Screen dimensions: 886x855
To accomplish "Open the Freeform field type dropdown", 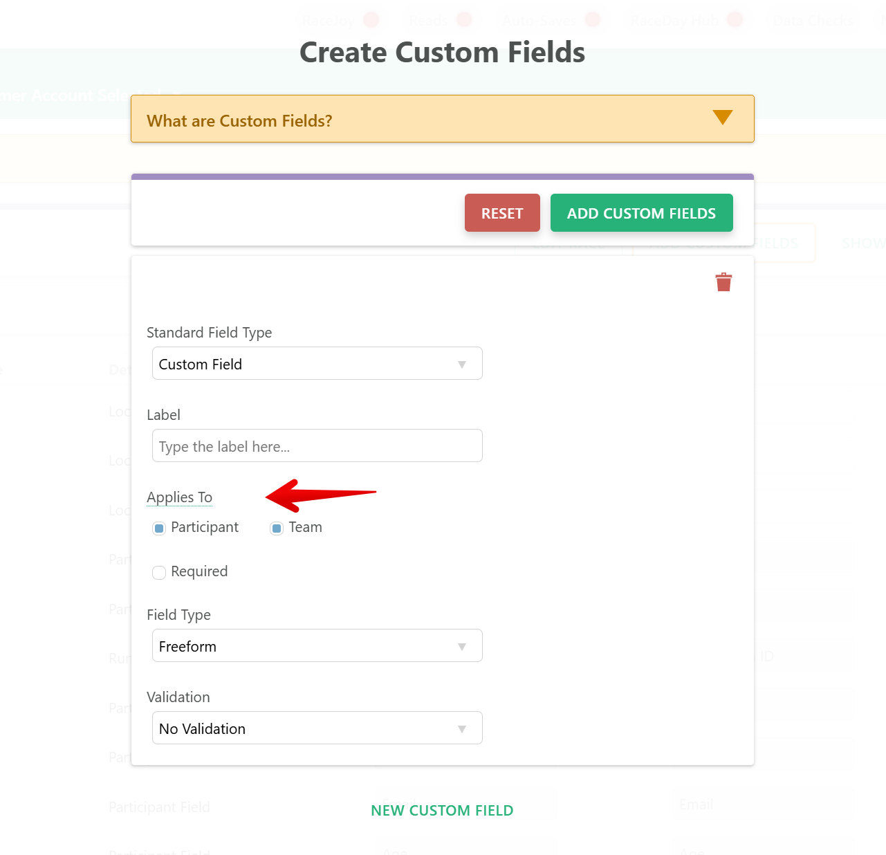I will coord(317,645).
